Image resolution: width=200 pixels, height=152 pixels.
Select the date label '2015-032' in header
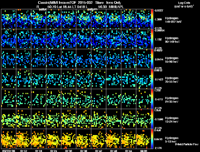85,3
